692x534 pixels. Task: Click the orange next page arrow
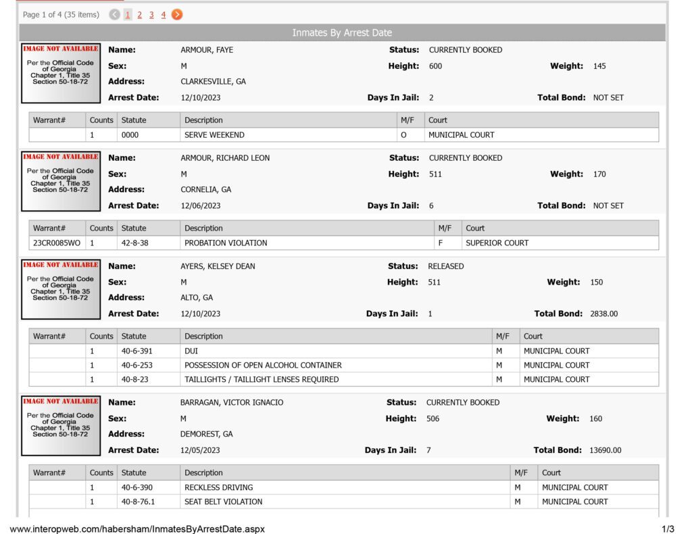(x=177, y=15)
